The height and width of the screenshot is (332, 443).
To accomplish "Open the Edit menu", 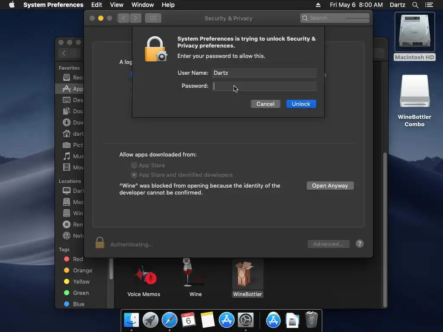I will click(x=96, y=5).
